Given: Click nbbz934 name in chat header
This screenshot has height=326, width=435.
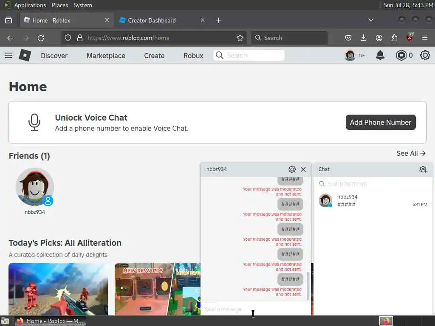Looking at the screenshot, I should tap(216, 169).
